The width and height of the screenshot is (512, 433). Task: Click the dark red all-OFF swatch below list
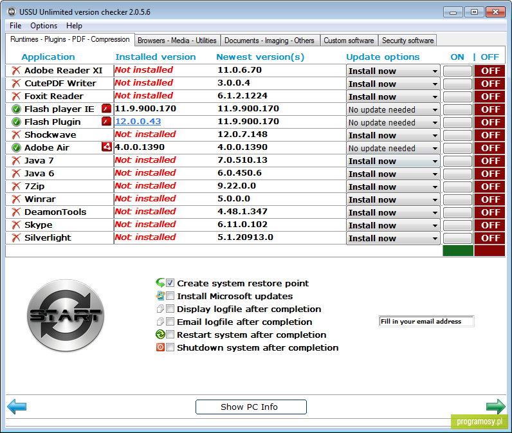[489, 251]
